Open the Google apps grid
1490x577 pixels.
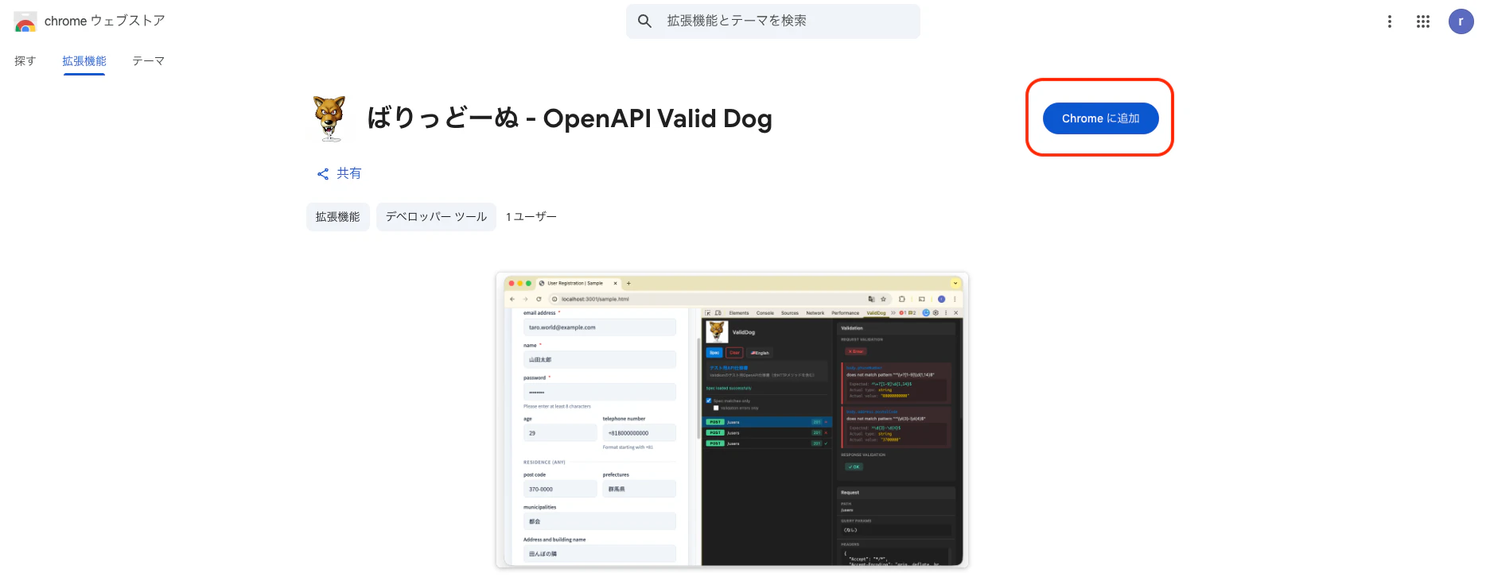tap(1423, 21)
